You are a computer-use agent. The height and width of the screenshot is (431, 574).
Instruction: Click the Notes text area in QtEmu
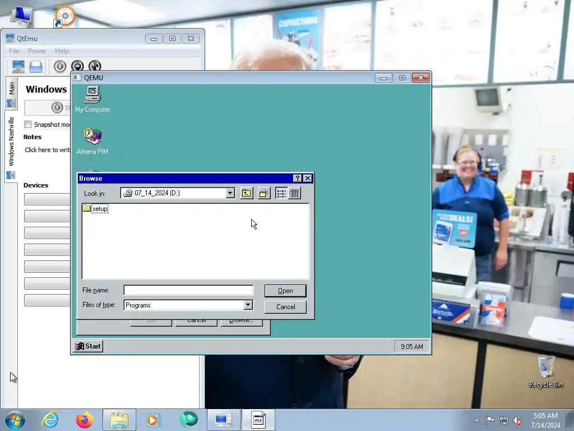(x=47, y=150)
